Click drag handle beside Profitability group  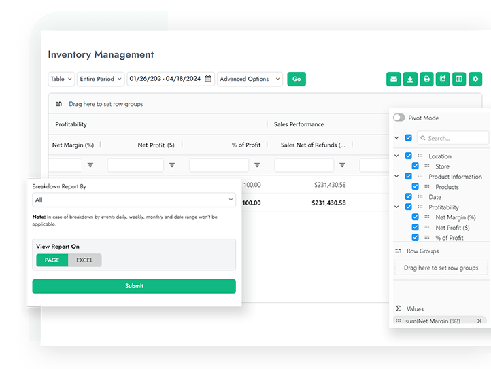pyautogui.click(x=420, y=207)
